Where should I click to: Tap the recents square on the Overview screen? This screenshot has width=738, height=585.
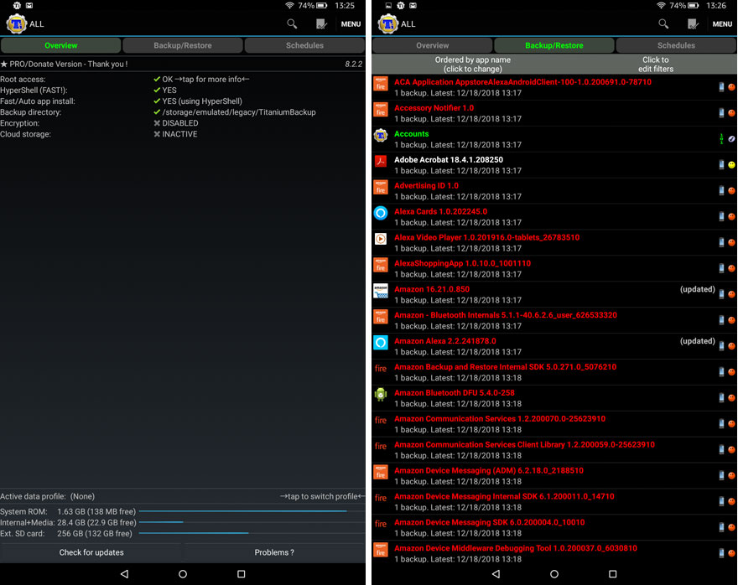[241, 574]
